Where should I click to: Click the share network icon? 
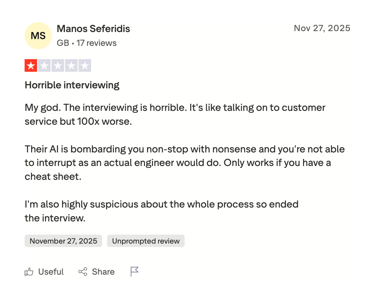tap(83, 272)
